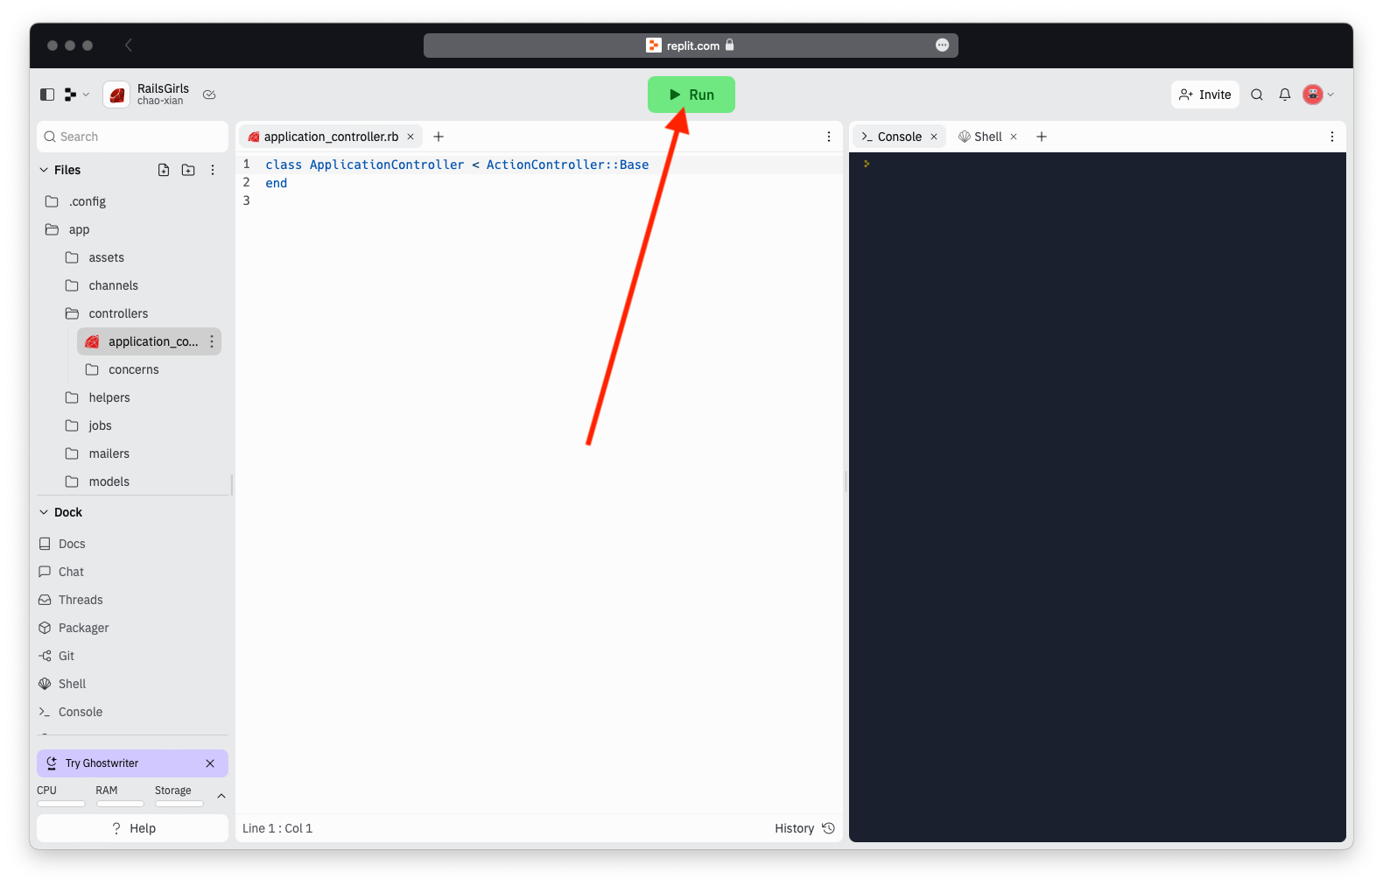Open Help
This screenshot has height=886, width=1383.
[132, 828]
